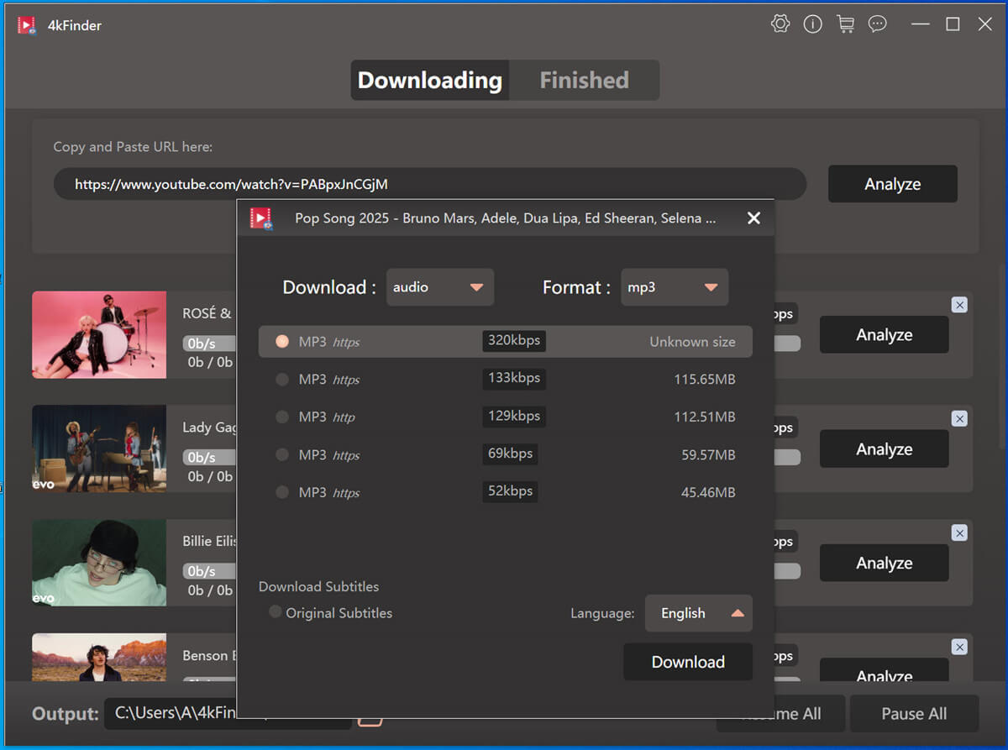The height and width of the screenshot is (750, 1008).
Task: Open settings via the gear icon
Action: pyautogui.click(x=780, y=24)
